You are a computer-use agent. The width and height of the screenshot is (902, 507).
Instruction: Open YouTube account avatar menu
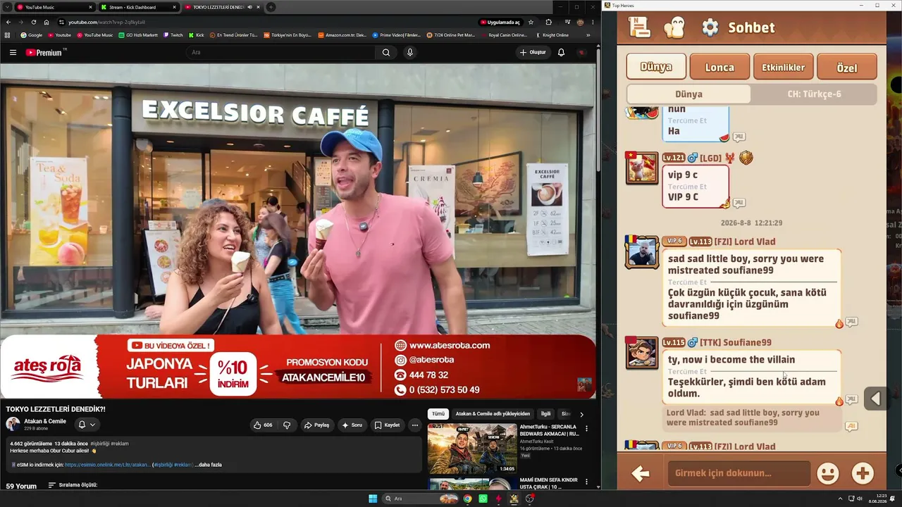tap(581, 52)
